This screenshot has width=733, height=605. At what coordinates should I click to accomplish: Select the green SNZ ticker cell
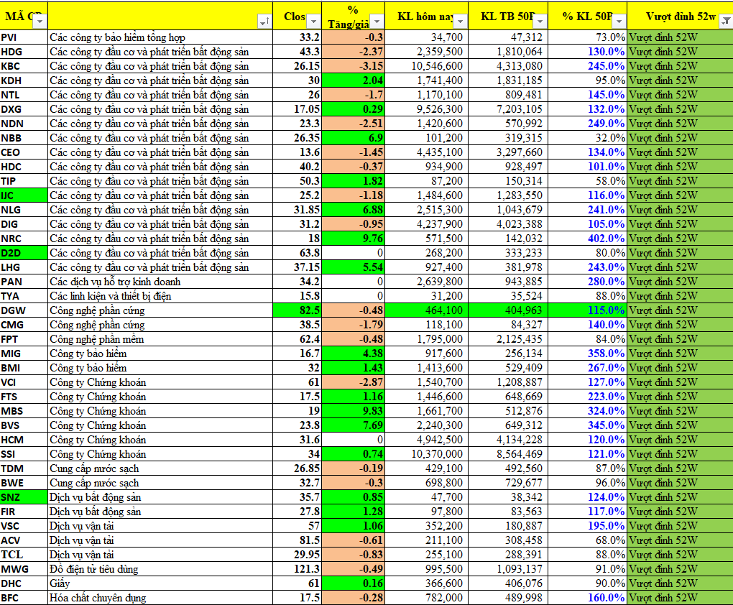click(24, 497)
